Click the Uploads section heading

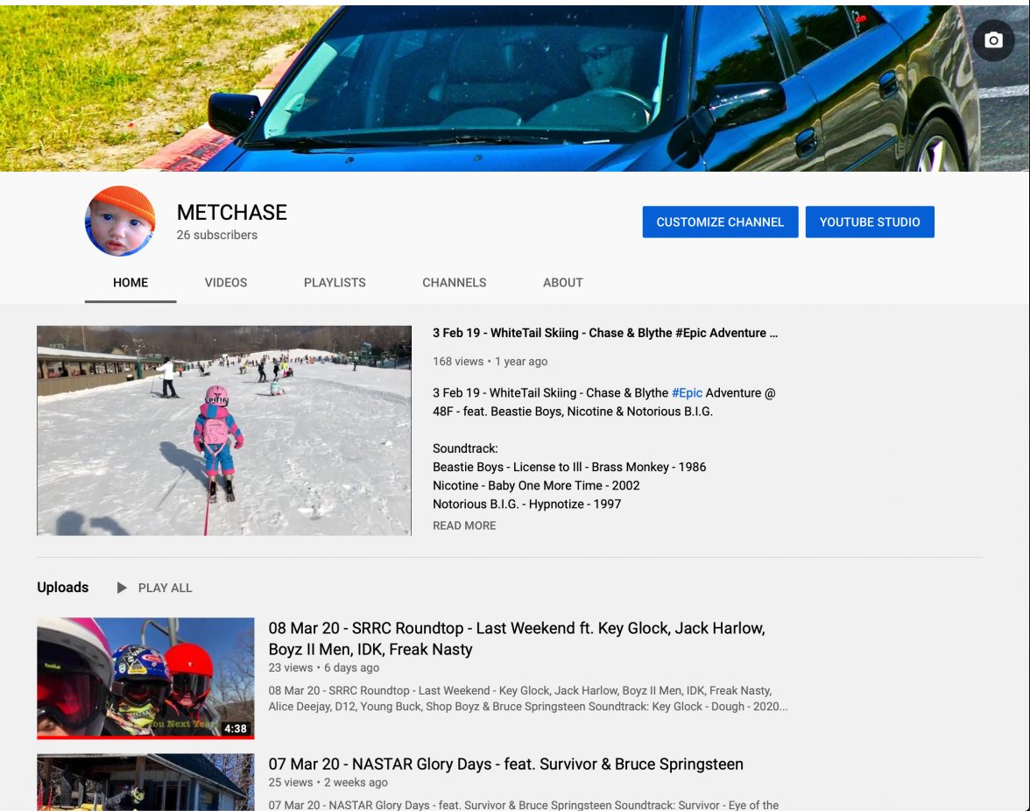(x=63, y=588)
